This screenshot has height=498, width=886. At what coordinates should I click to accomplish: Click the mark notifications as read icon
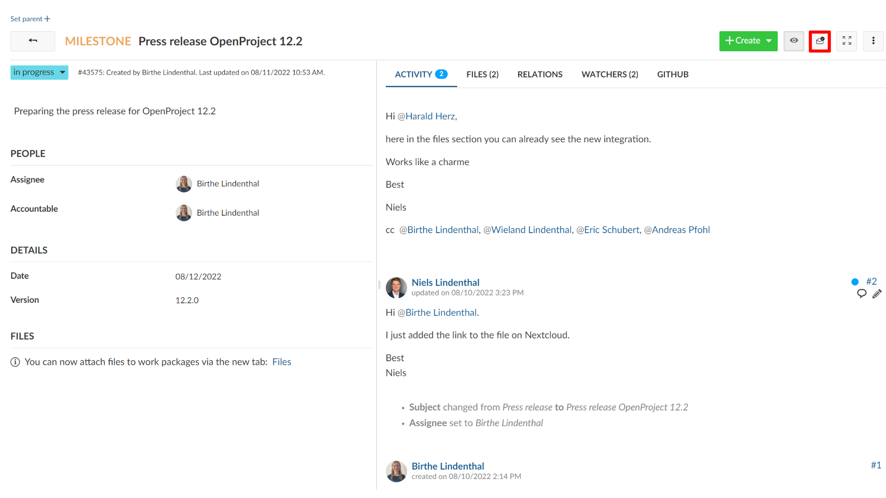(820, 41)
